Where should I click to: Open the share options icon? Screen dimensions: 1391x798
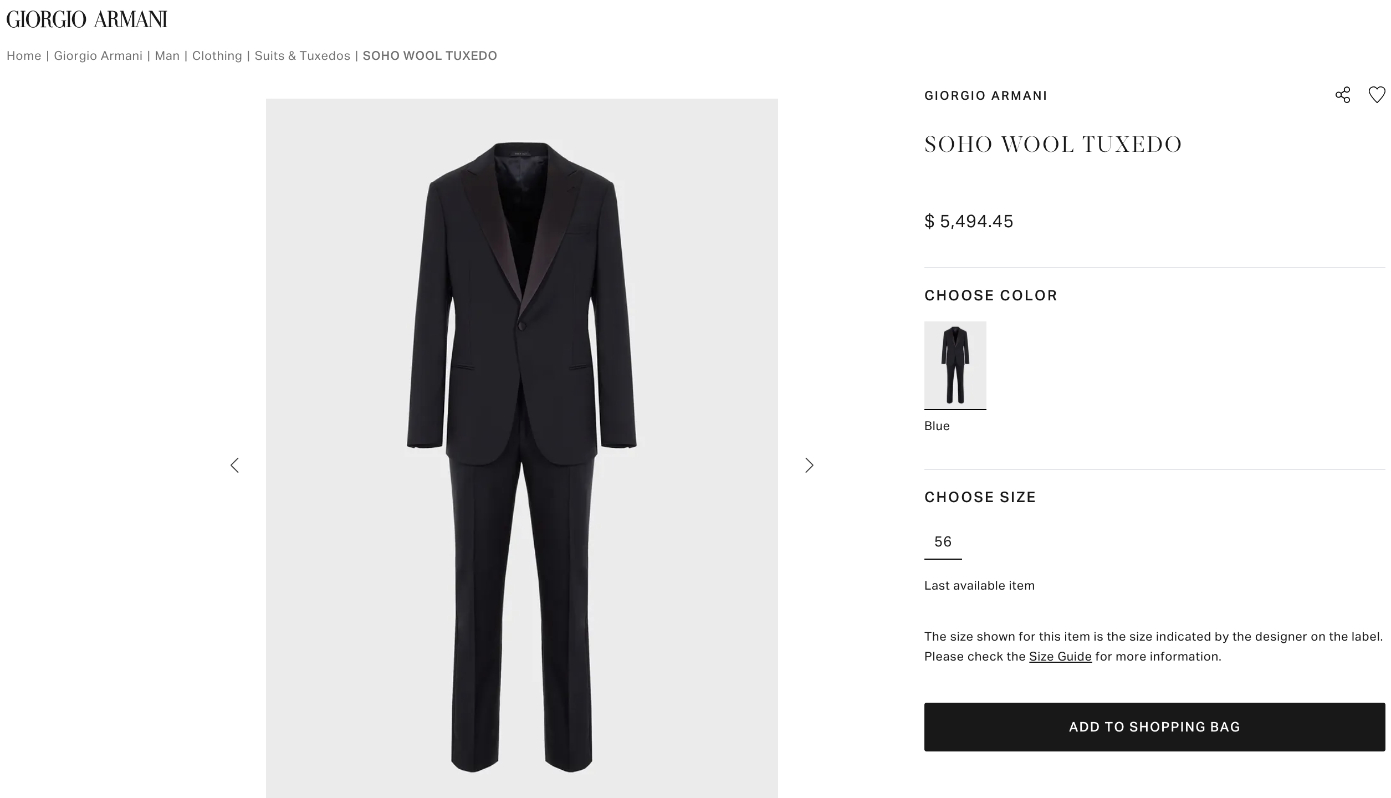[1343, 95]
